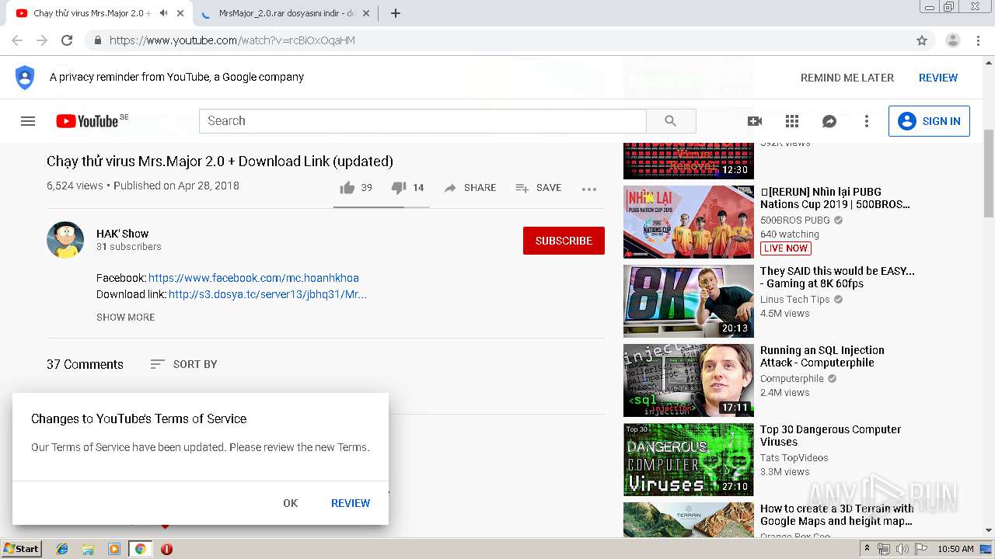Open Linus Tech Tips channel name
The width and height of the screenshot is (995, 559).
795,300
